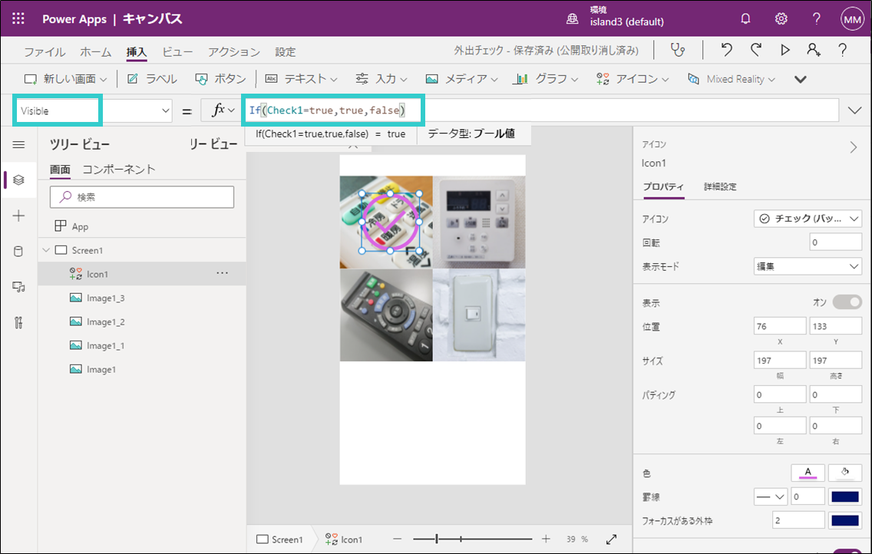This screenshot has height=554, width=872.
Task: Click the X position field
Action: (780, 326)
